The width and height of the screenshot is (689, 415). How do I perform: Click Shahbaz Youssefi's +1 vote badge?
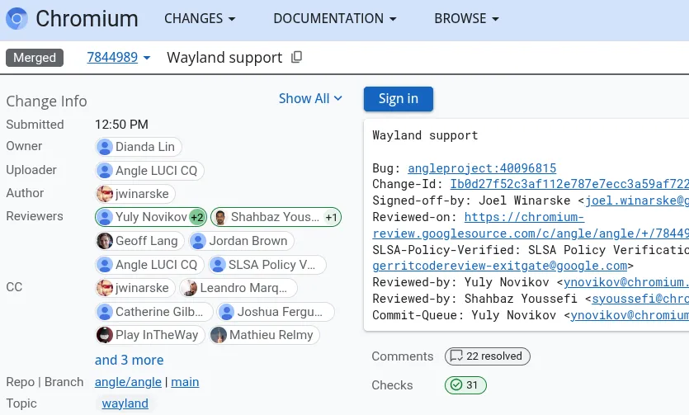coord(332,217)
